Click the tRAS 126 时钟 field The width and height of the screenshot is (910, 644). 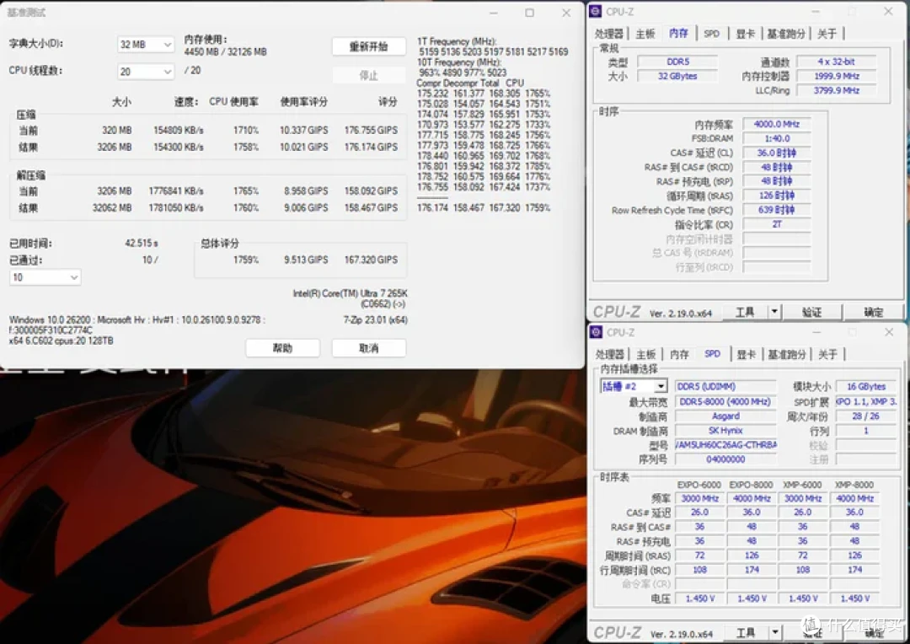pos(777,196)
